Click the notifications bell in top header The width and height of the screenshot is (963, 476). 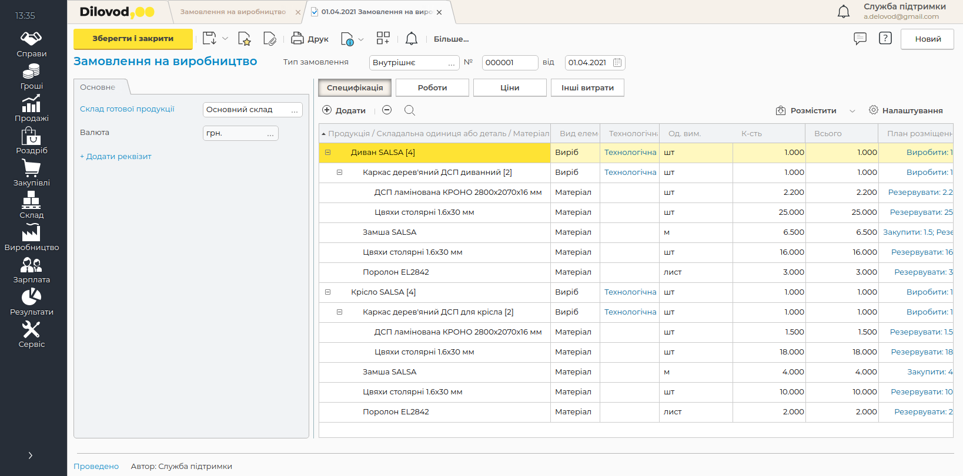point(843,11)
